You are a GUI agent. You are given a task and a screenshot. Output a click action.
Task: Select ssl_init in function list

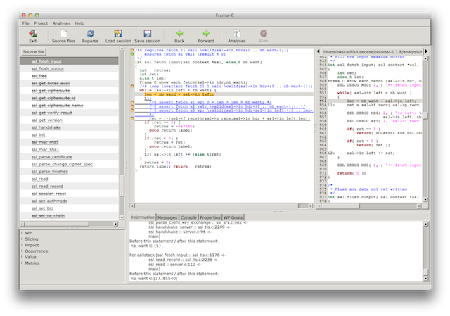click(x=69, y=134)
